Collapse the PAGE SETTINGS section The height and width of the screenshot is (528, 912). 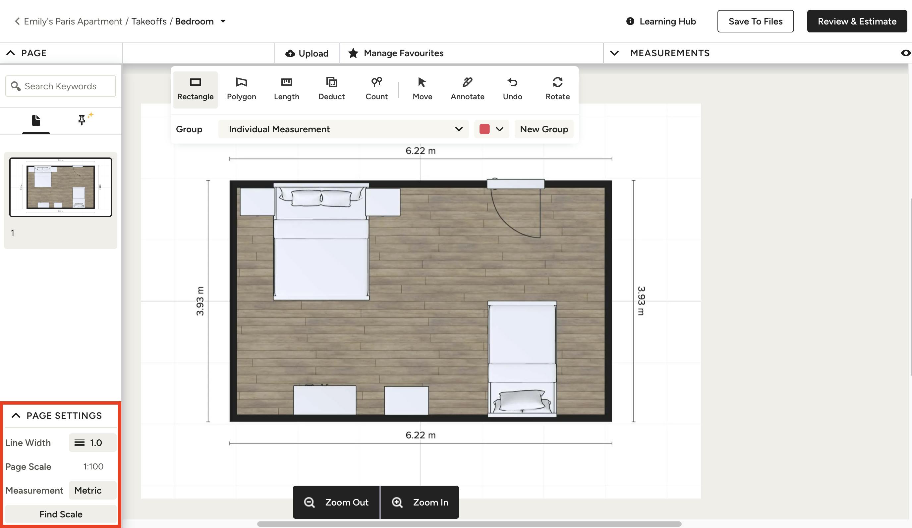[16, 416]
